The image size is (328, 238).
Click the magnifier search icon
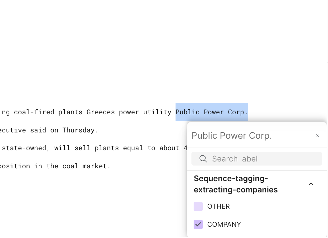tap(203, 159)
